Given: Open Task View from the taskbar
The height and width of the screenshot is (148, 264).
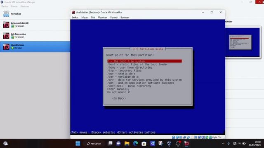Looking at the screenshot, I should (x=110, y=143).
